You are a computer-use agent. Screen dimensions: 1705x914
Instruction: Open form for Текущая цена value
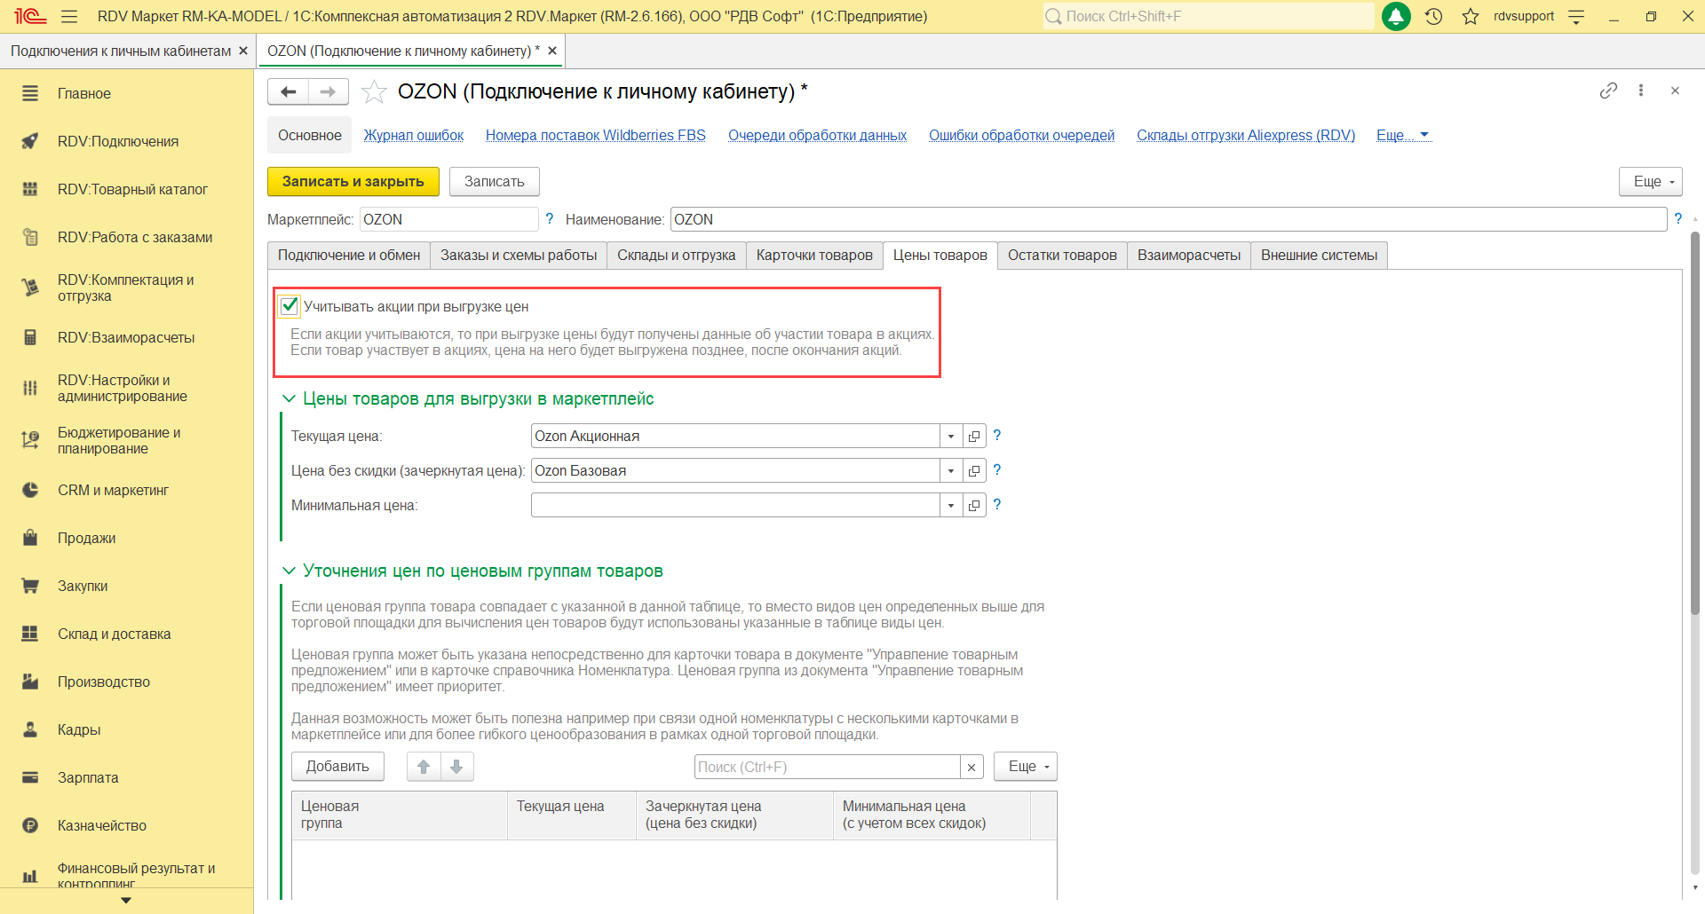pyautogui.click(x=974, y=436)
